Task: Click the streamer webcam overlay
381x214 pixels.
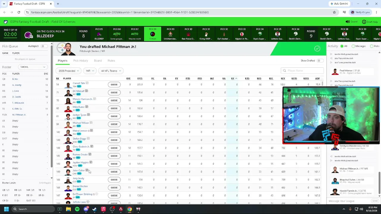Action: (331, 115)
